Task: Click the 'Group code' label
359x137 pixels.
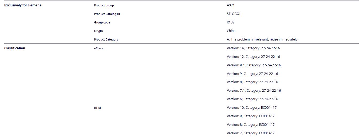Action: 102,22
